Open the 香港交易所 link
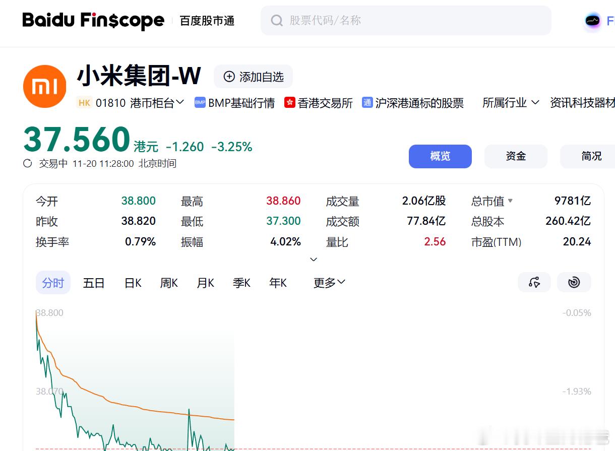Screen dimensions: 615x451 (325, 103)
